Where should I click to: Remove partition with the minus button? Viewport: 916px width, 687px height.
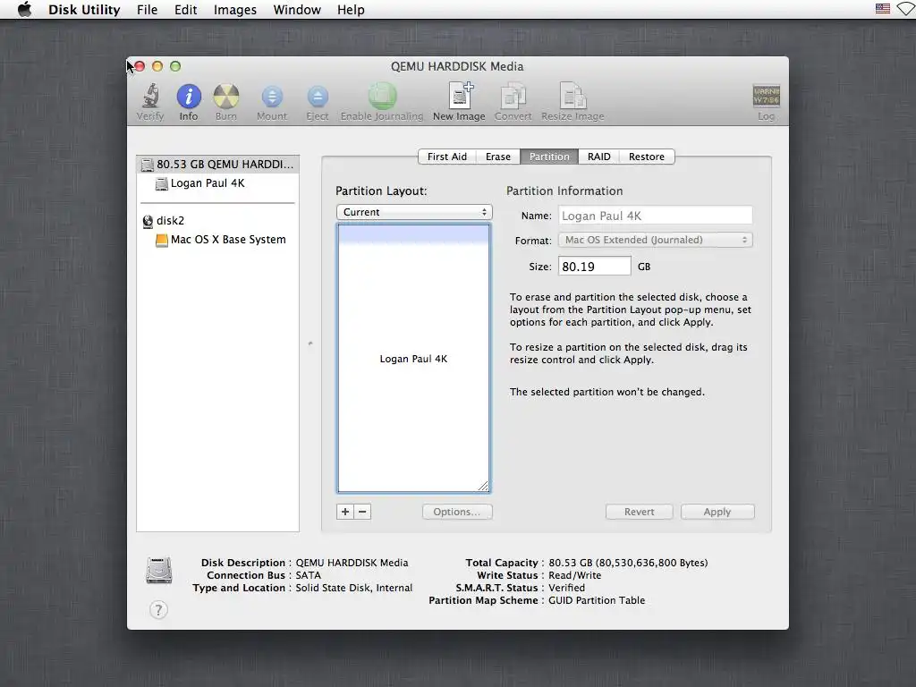[362, 512]
